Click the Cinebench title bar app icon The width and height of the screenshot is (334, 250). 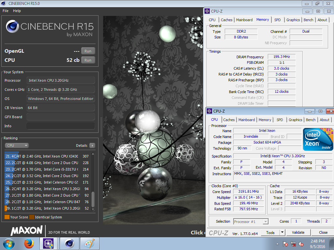click(3, 3)
